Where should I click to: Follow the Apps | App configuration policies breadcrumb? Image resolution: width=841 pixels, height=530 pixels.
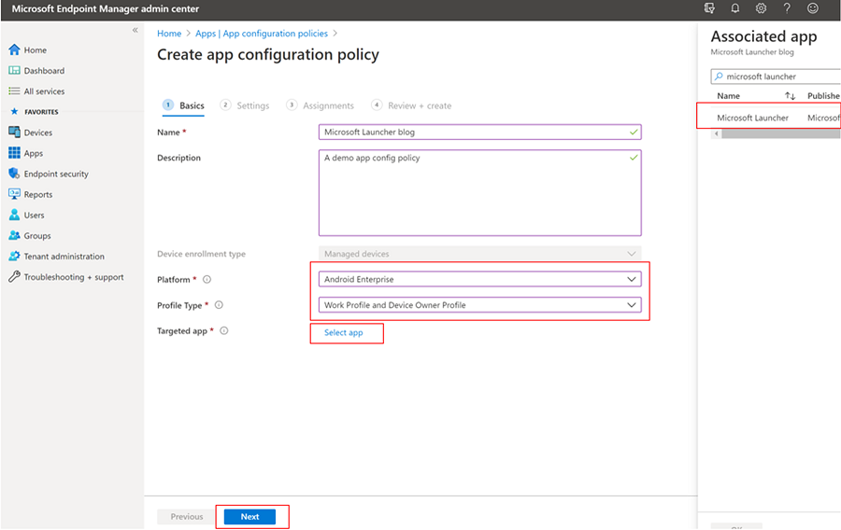(x=262, y=34)
